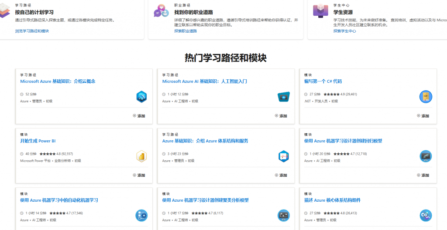Click the Power BI module badge icon

(x=141, y=156)
